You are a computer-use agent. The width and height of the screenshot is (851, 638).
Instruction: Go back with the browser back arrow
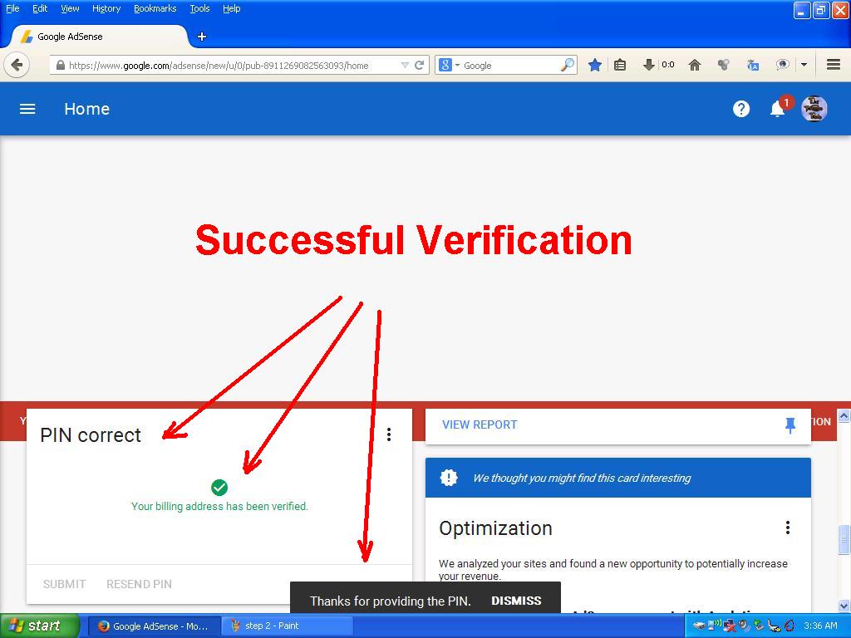pyautogui.click(x=17, y=66)
